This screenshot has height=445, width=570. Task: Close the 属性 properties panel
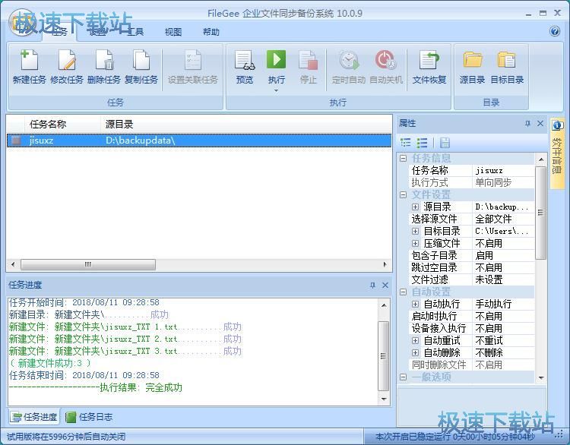click(x=540, y=124)
